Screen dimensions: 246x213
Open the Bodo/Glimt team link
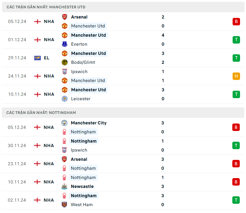click(83, 62)
